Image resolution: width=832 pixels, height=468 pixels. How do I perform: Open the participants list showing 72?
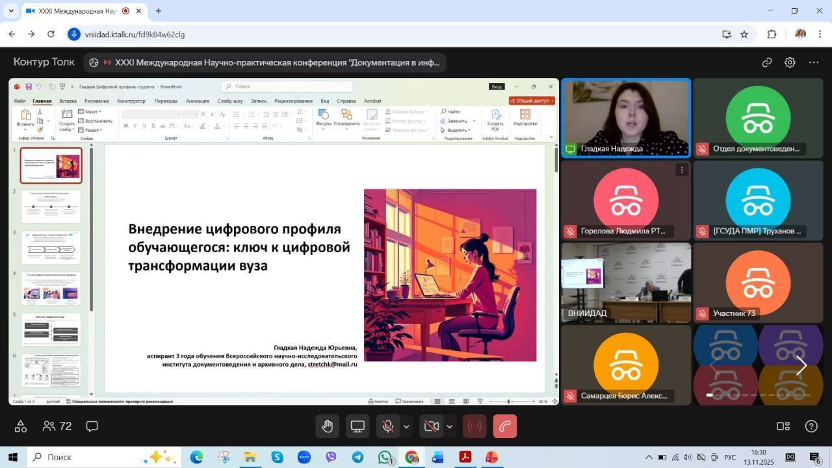point(57,426)
